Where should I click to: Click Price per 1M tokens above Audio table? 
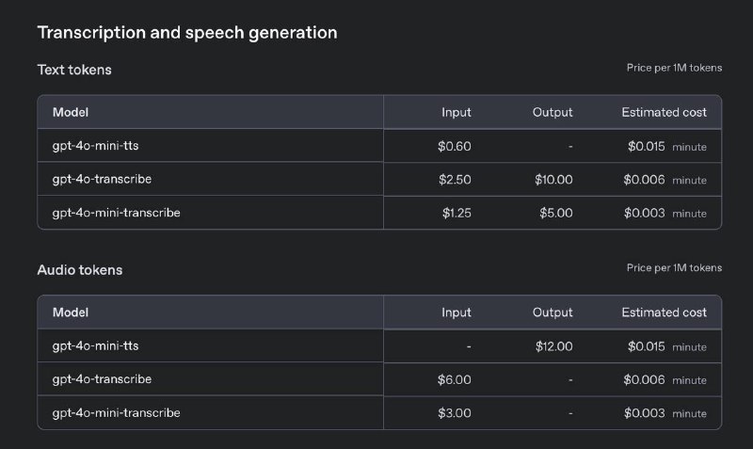(x=674, y=268)
